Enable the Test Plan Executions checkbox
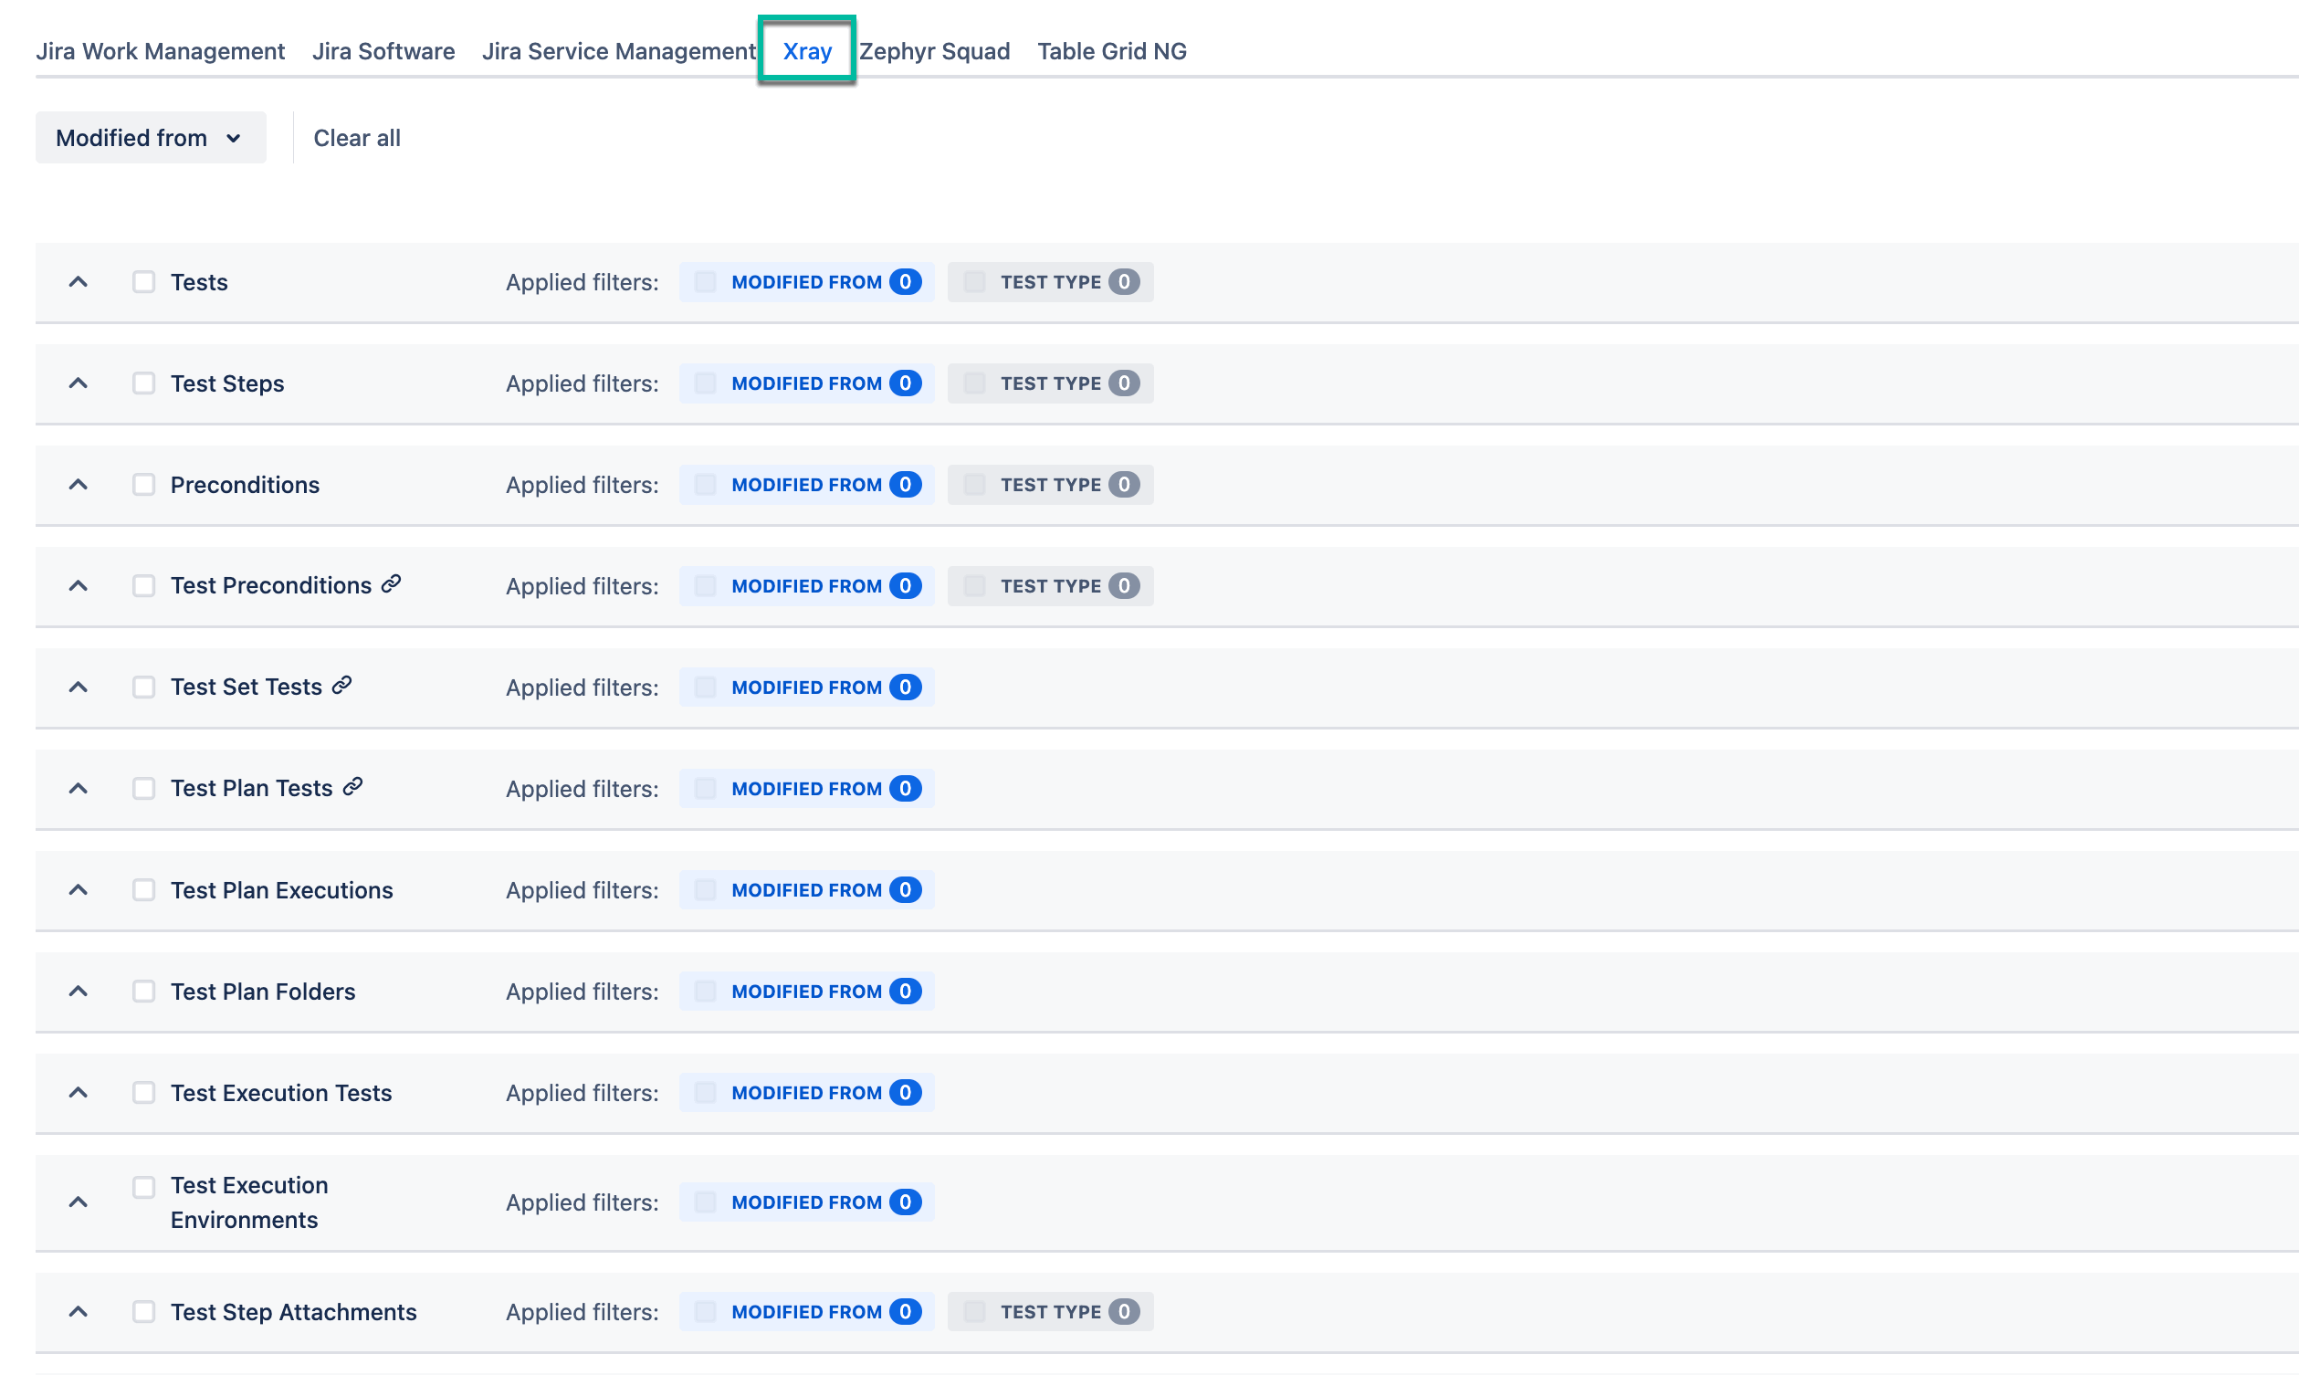The image size is (2299, 1375). pos(143,889)
